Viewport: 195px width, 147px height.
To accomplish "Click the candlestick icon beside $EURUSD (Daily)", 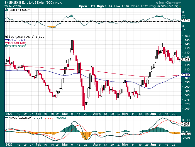I will (7, 37).
